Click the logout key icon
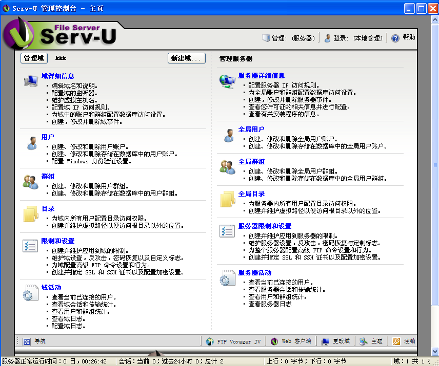This screenshot has width=439, height=366. tap(396, 341)
